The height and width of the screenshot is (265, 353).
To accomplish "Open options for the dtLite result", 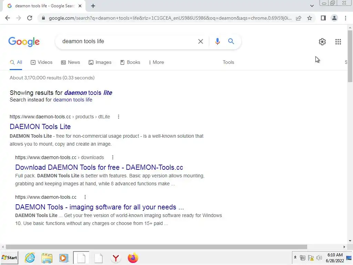I will (x=119, y=117).
